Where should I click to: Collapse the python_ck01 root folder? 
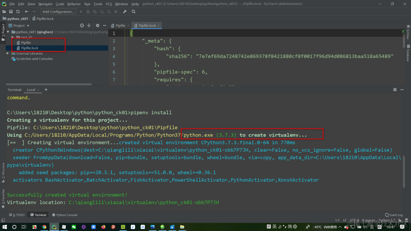coord(8,32)
